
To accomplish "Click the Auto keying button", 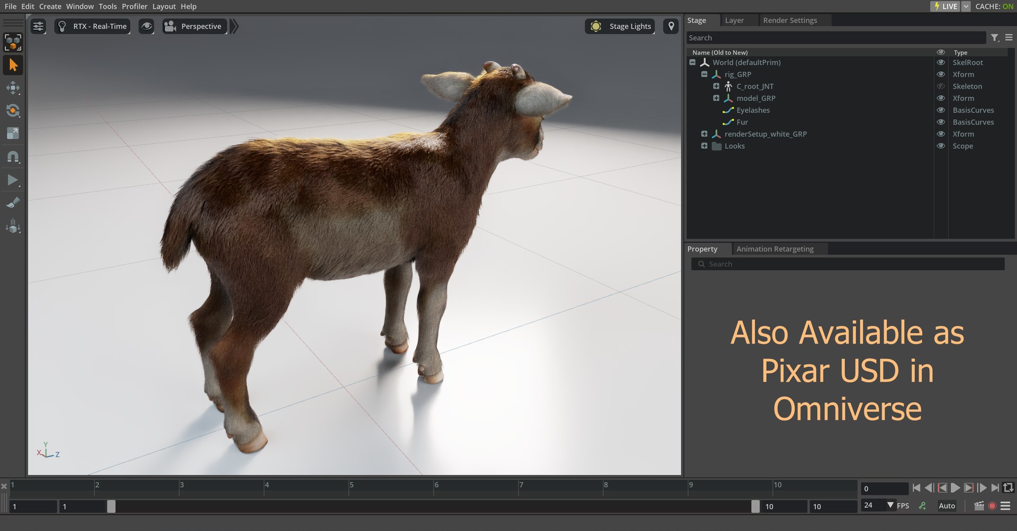I will 947,506.
